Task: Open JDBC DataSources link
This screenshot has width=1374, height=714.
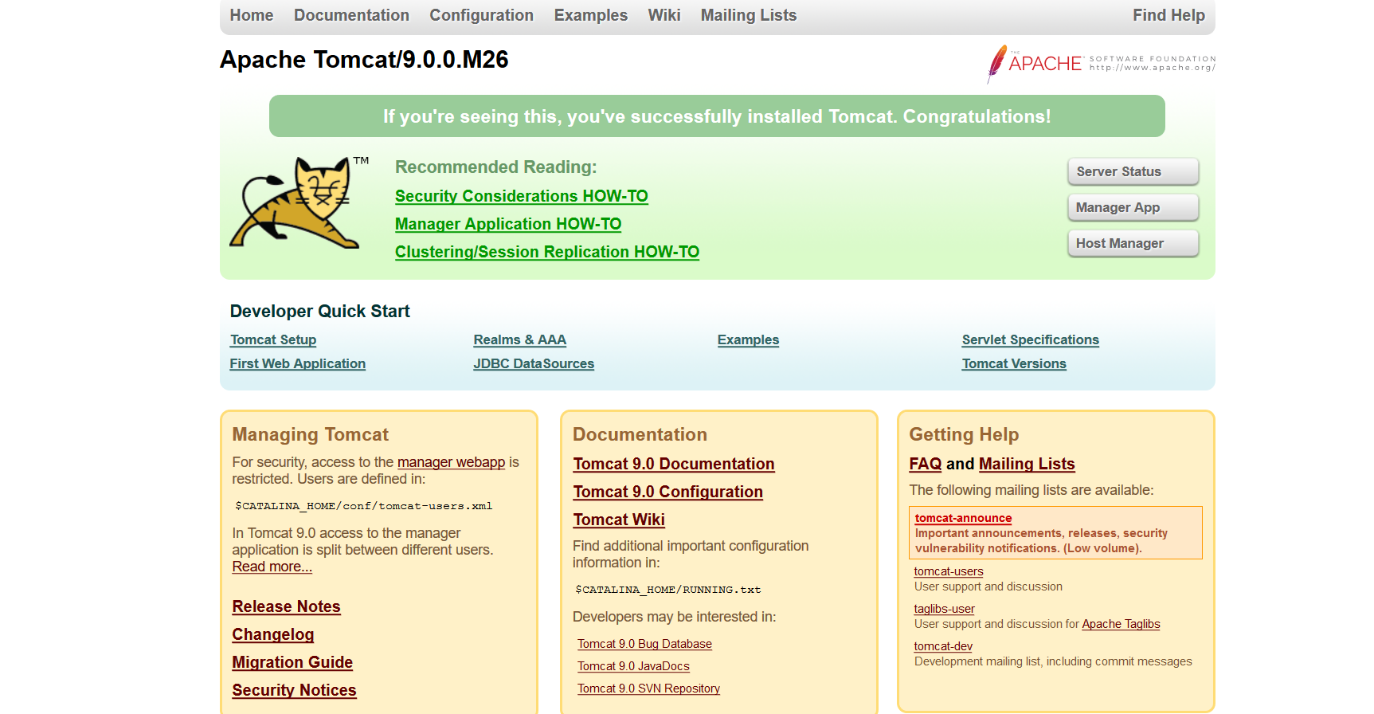Action: coord(534,363)
